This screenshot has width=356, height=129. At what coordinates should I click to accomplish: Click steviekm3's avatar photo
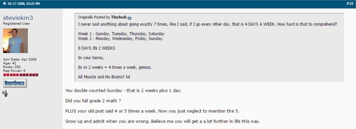coord(15,41)
